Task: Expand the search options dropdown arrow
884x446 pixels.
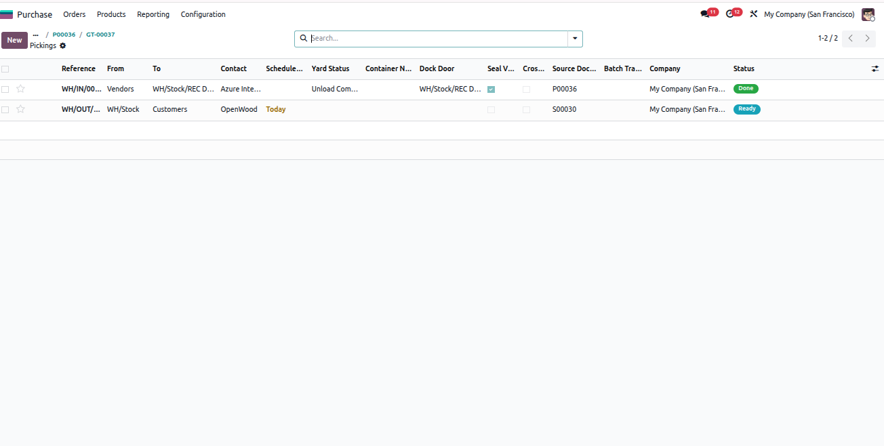Action: coord(575,39)
